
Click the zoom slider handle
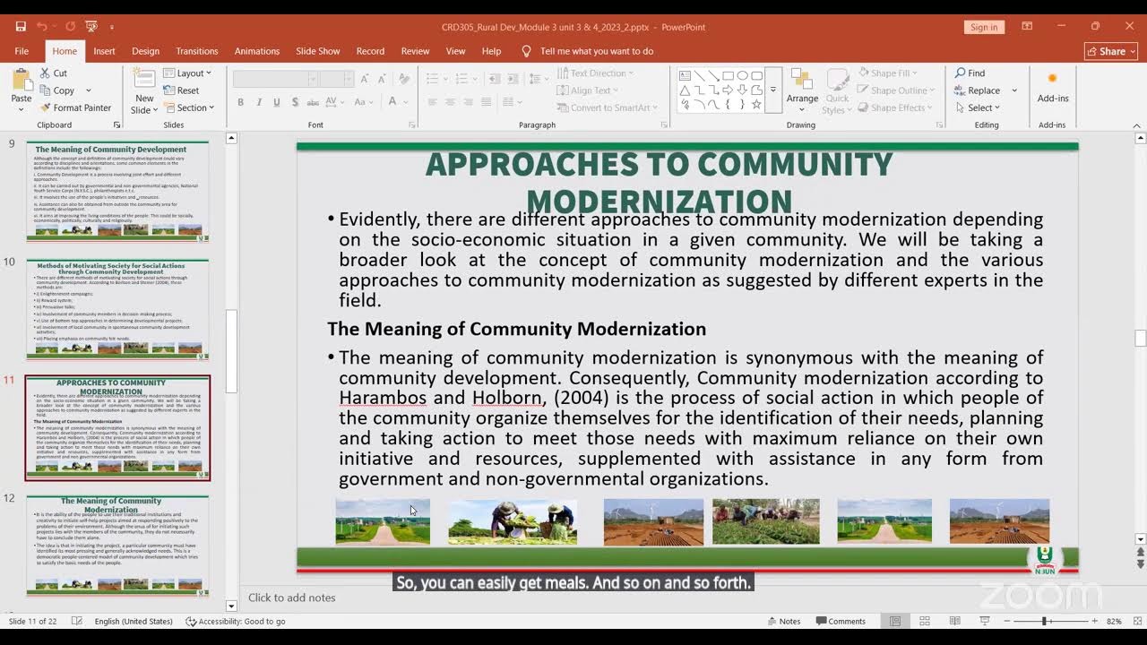click(1043, 621)
